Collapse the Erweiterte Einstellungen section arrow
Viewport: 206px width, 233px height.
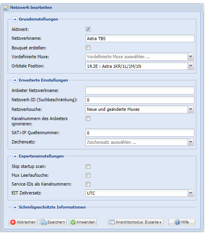15,80
